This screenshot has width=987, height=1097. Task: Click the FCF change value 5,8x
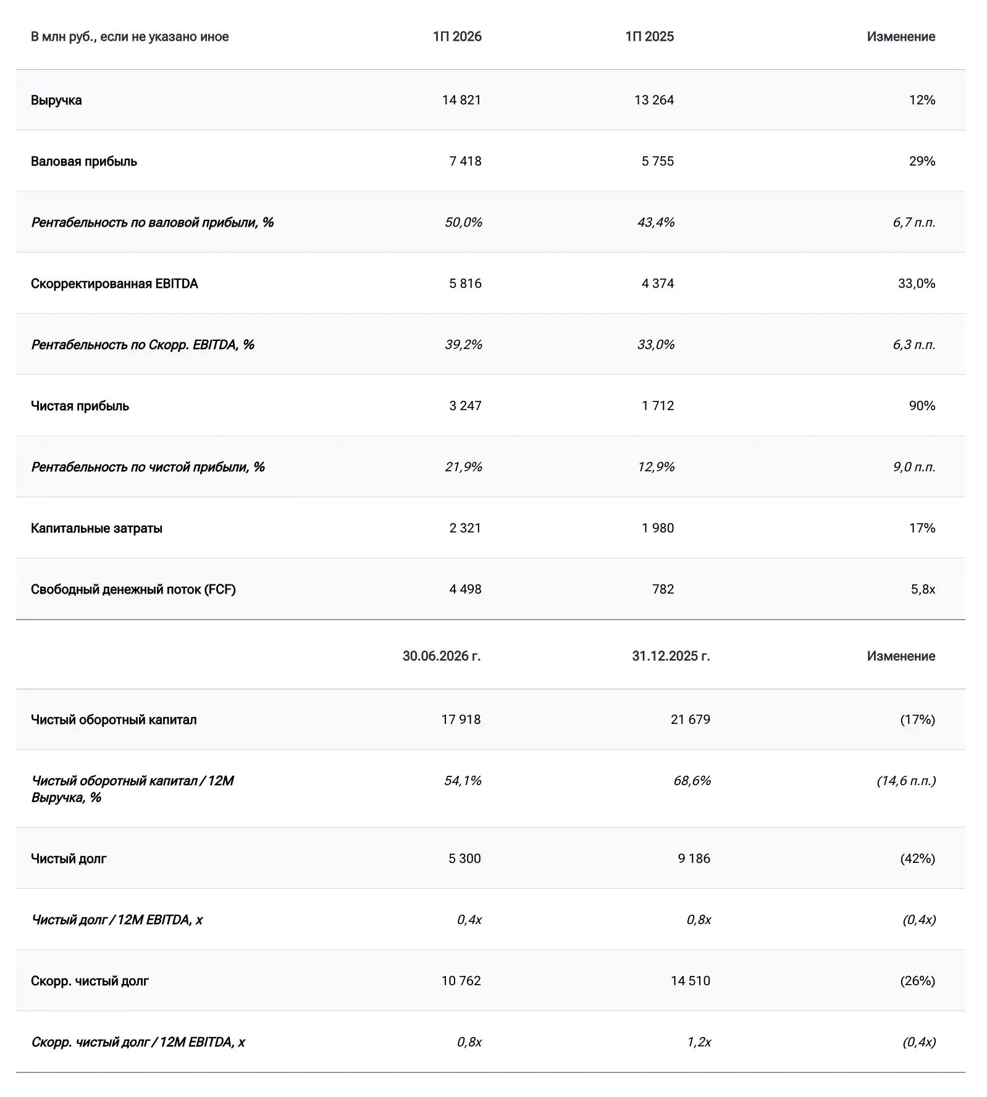click(x=923, y=589)
